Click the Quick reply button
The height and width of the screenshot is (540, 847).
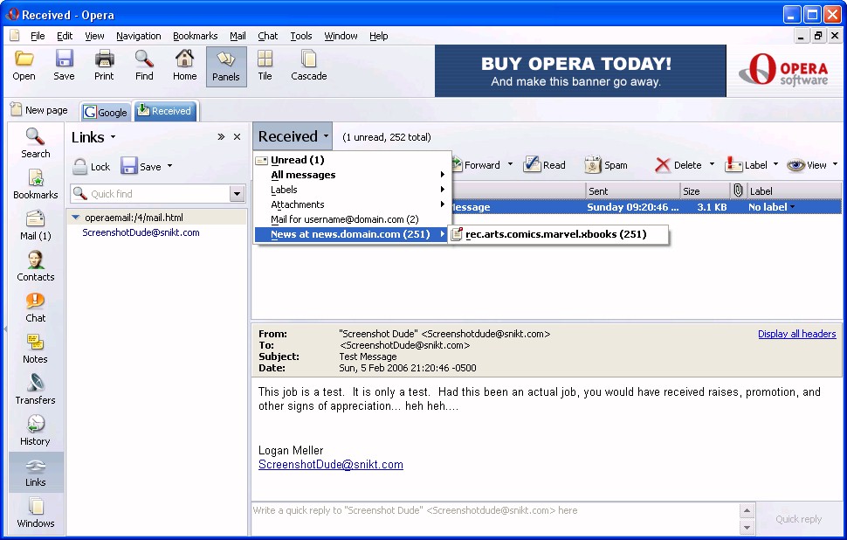798,519
